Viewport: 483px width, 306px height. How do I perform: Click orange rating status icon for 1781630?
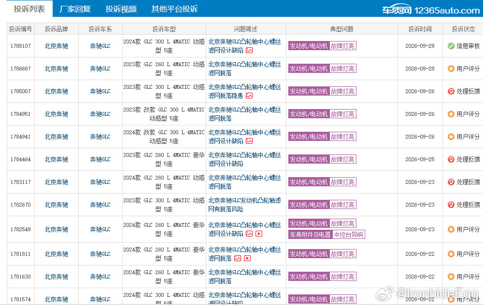[x=451, y=277]
